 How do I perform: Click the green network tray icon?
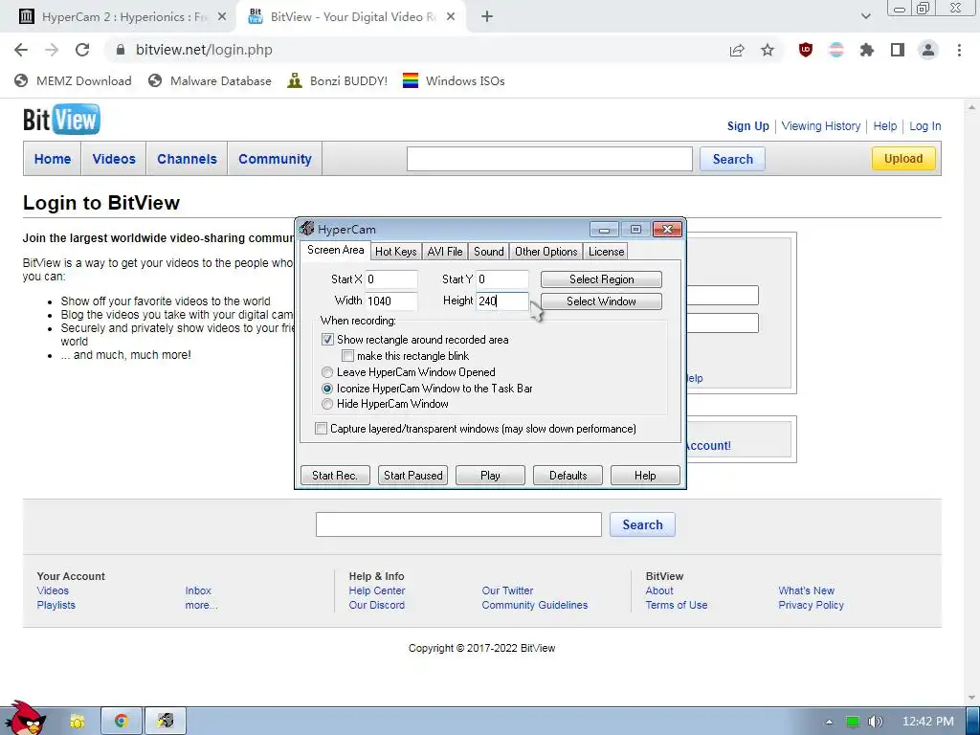click(x=852, y=722)
